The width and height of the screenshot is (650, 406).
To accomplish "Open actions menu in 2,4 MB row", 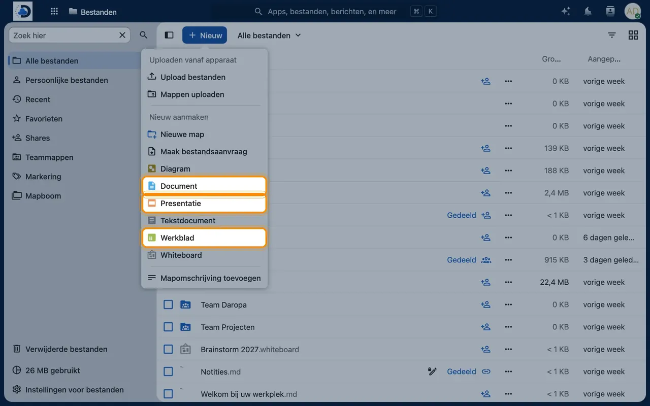I will coord(508,193).
